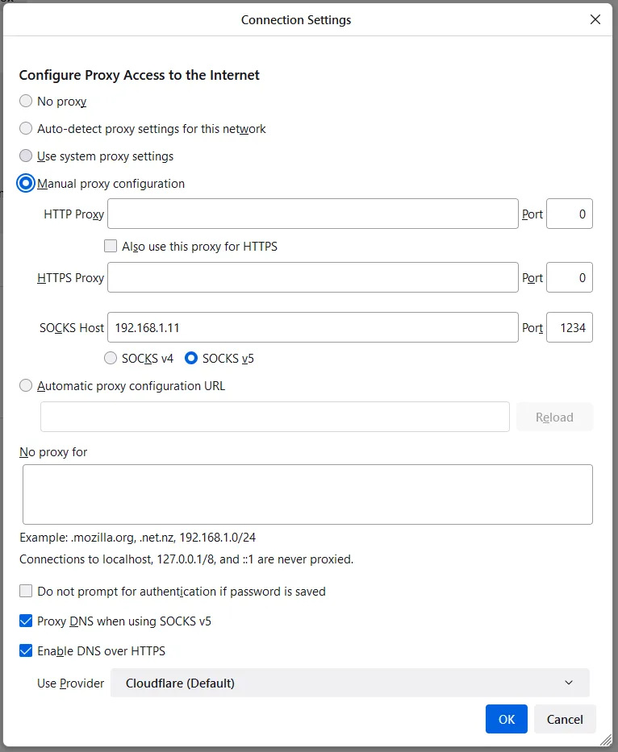
Task: Select Use system proxy settings
Action: click(26, 156)
